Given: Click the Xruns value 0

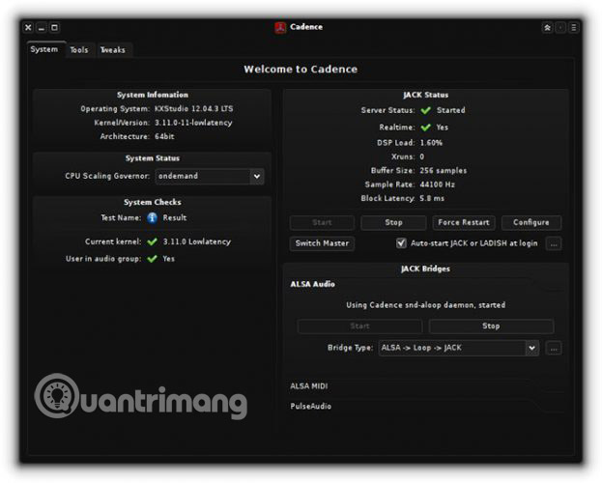Looking at the screenshot, I should (x=422, y=156).
